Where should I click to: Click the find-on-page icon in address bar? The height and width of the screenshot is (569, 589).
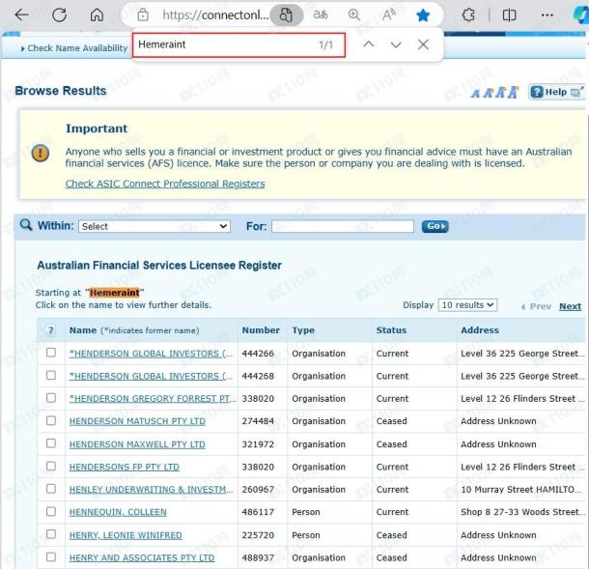286,15
